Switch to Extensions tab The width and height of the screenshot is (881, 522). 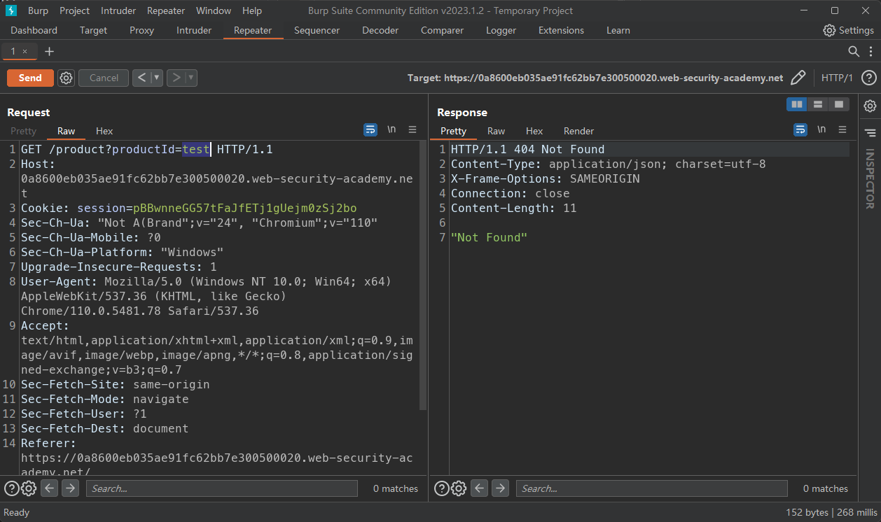561,30
